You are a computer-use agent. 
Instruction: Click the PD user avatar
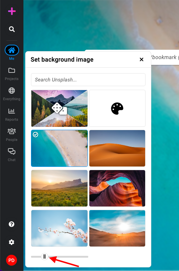pyautogui.click(x=12, y=260)
